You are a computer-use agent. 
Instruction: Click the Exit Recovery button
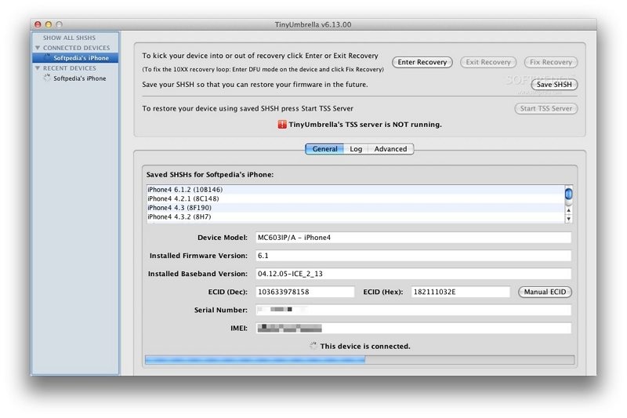tap(488, 62)
